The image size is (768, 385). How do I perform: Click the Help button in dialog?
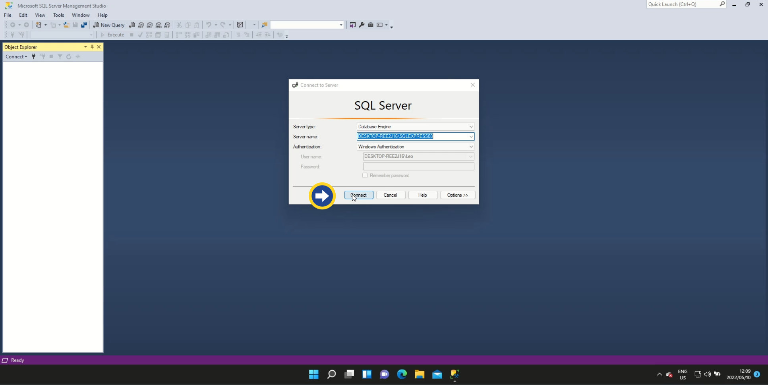[423, 195]
